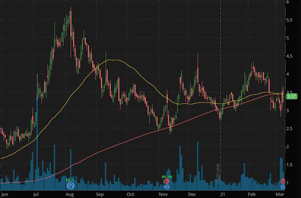This screenshot has width=301, height=198.
Task: Click the Mar label on the time axis
Action: click(280, 194)
